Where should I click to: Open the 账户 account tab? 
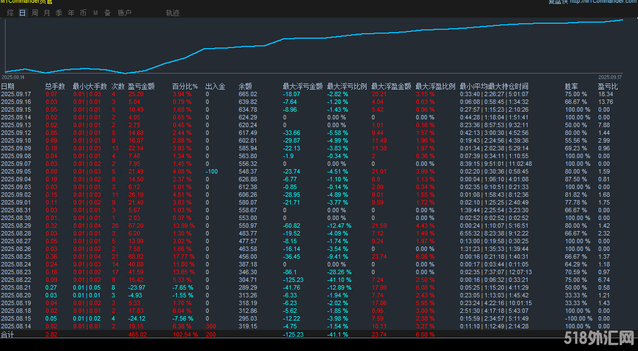124,12
